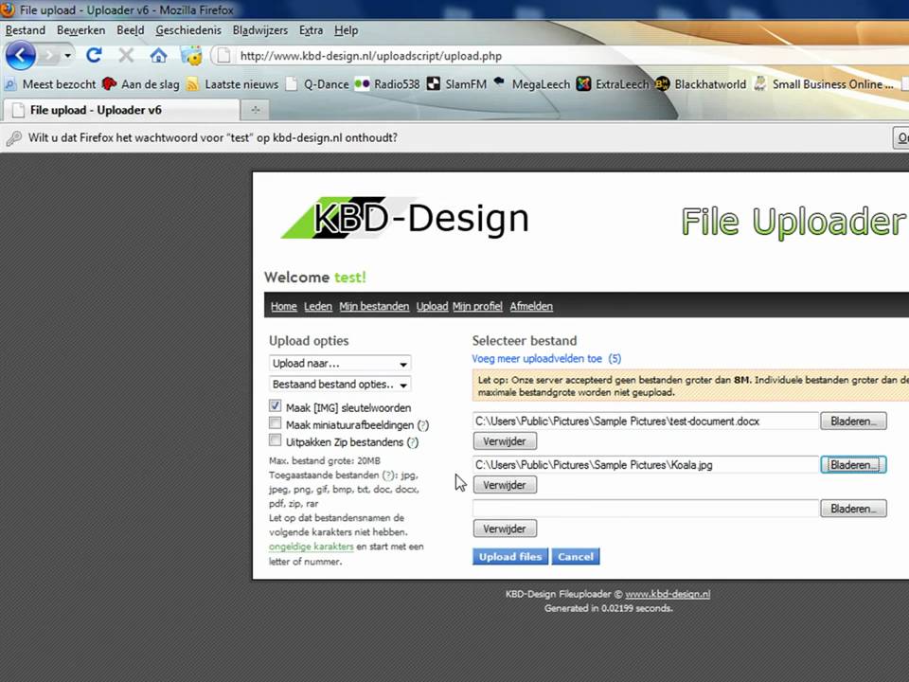Go to the home page icon
This screenshot has width=909, height=682.
(158, 56)
